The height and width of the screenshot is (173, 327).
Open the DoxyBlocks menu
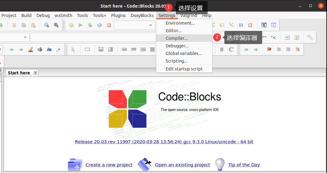pyautogui.click(x=142, y=15)
